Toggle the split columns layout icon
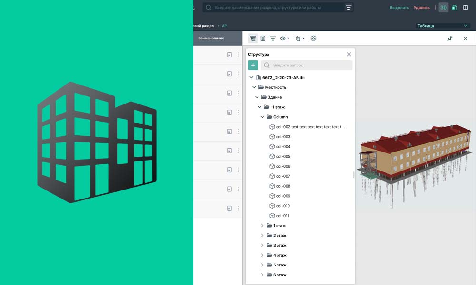This screenshot has height=285, width=476. [466, 8]
